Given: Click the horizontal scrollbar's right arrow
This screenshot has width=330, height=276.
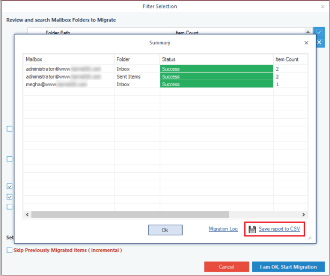Looking at the screenshot, I should click(304, 214).
